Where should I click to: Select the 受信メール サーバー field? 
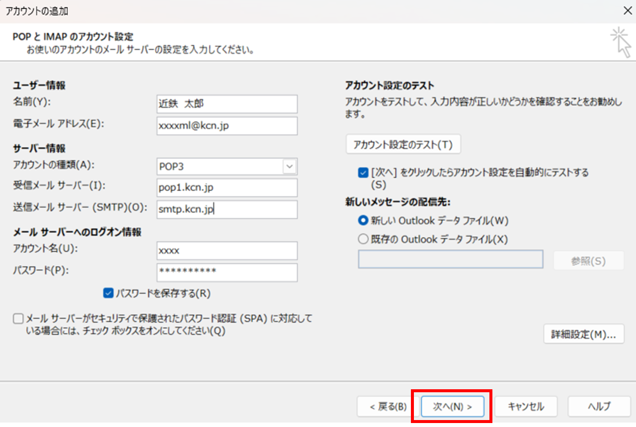[227, 188]
